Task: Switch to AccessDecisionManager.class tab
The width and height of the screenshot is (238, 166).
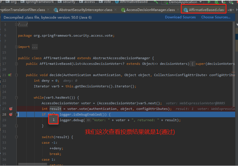Action: click(151, 10)
